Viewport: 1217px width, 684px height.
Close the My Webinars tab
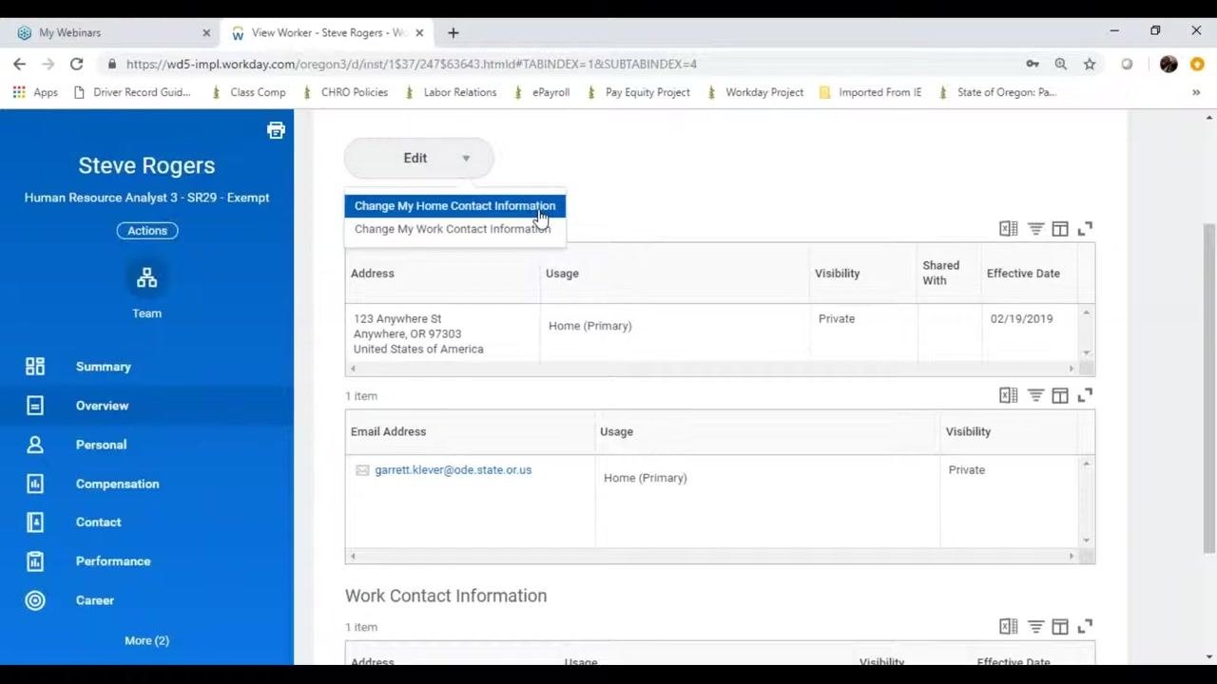[206, 32]
